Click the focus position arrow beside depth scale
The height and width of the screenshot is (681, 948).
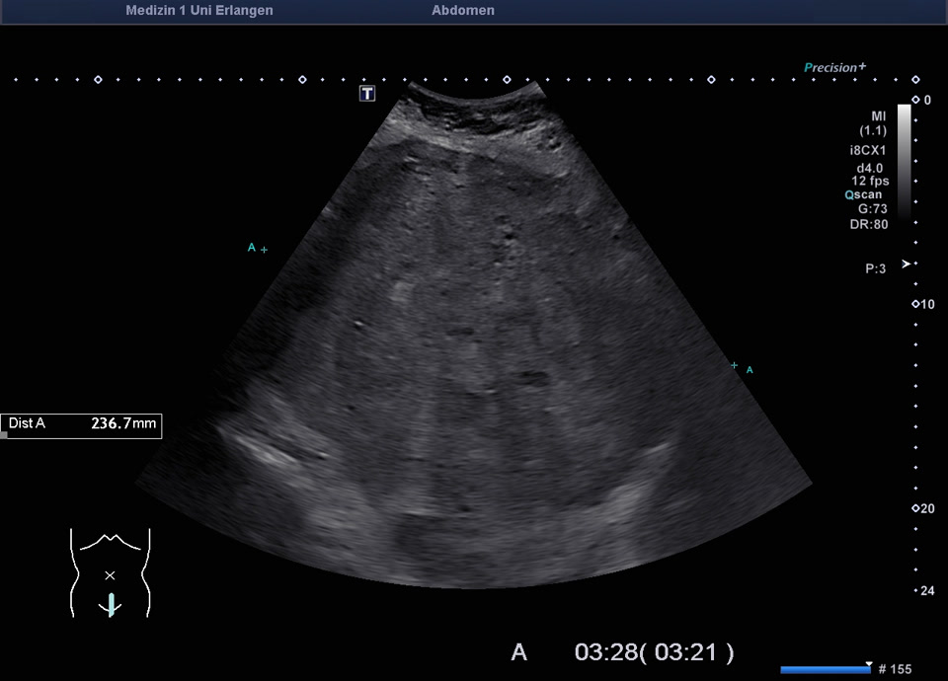click(906, 264)
